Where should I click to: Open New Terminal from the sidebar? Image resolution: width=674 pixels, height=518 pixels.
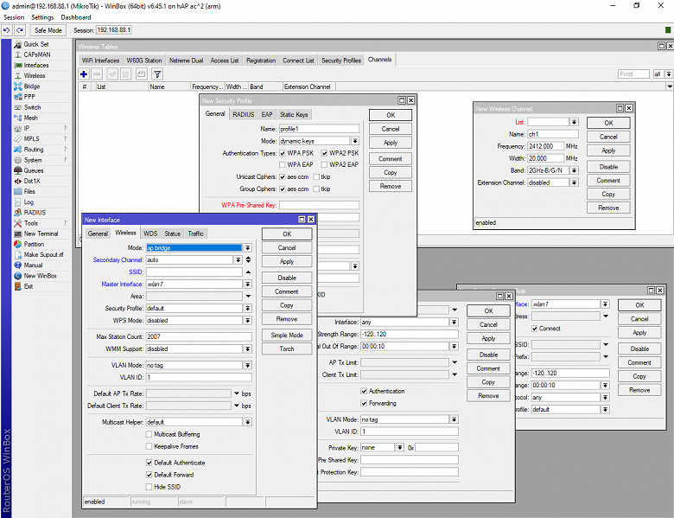[x=41, y=233]
